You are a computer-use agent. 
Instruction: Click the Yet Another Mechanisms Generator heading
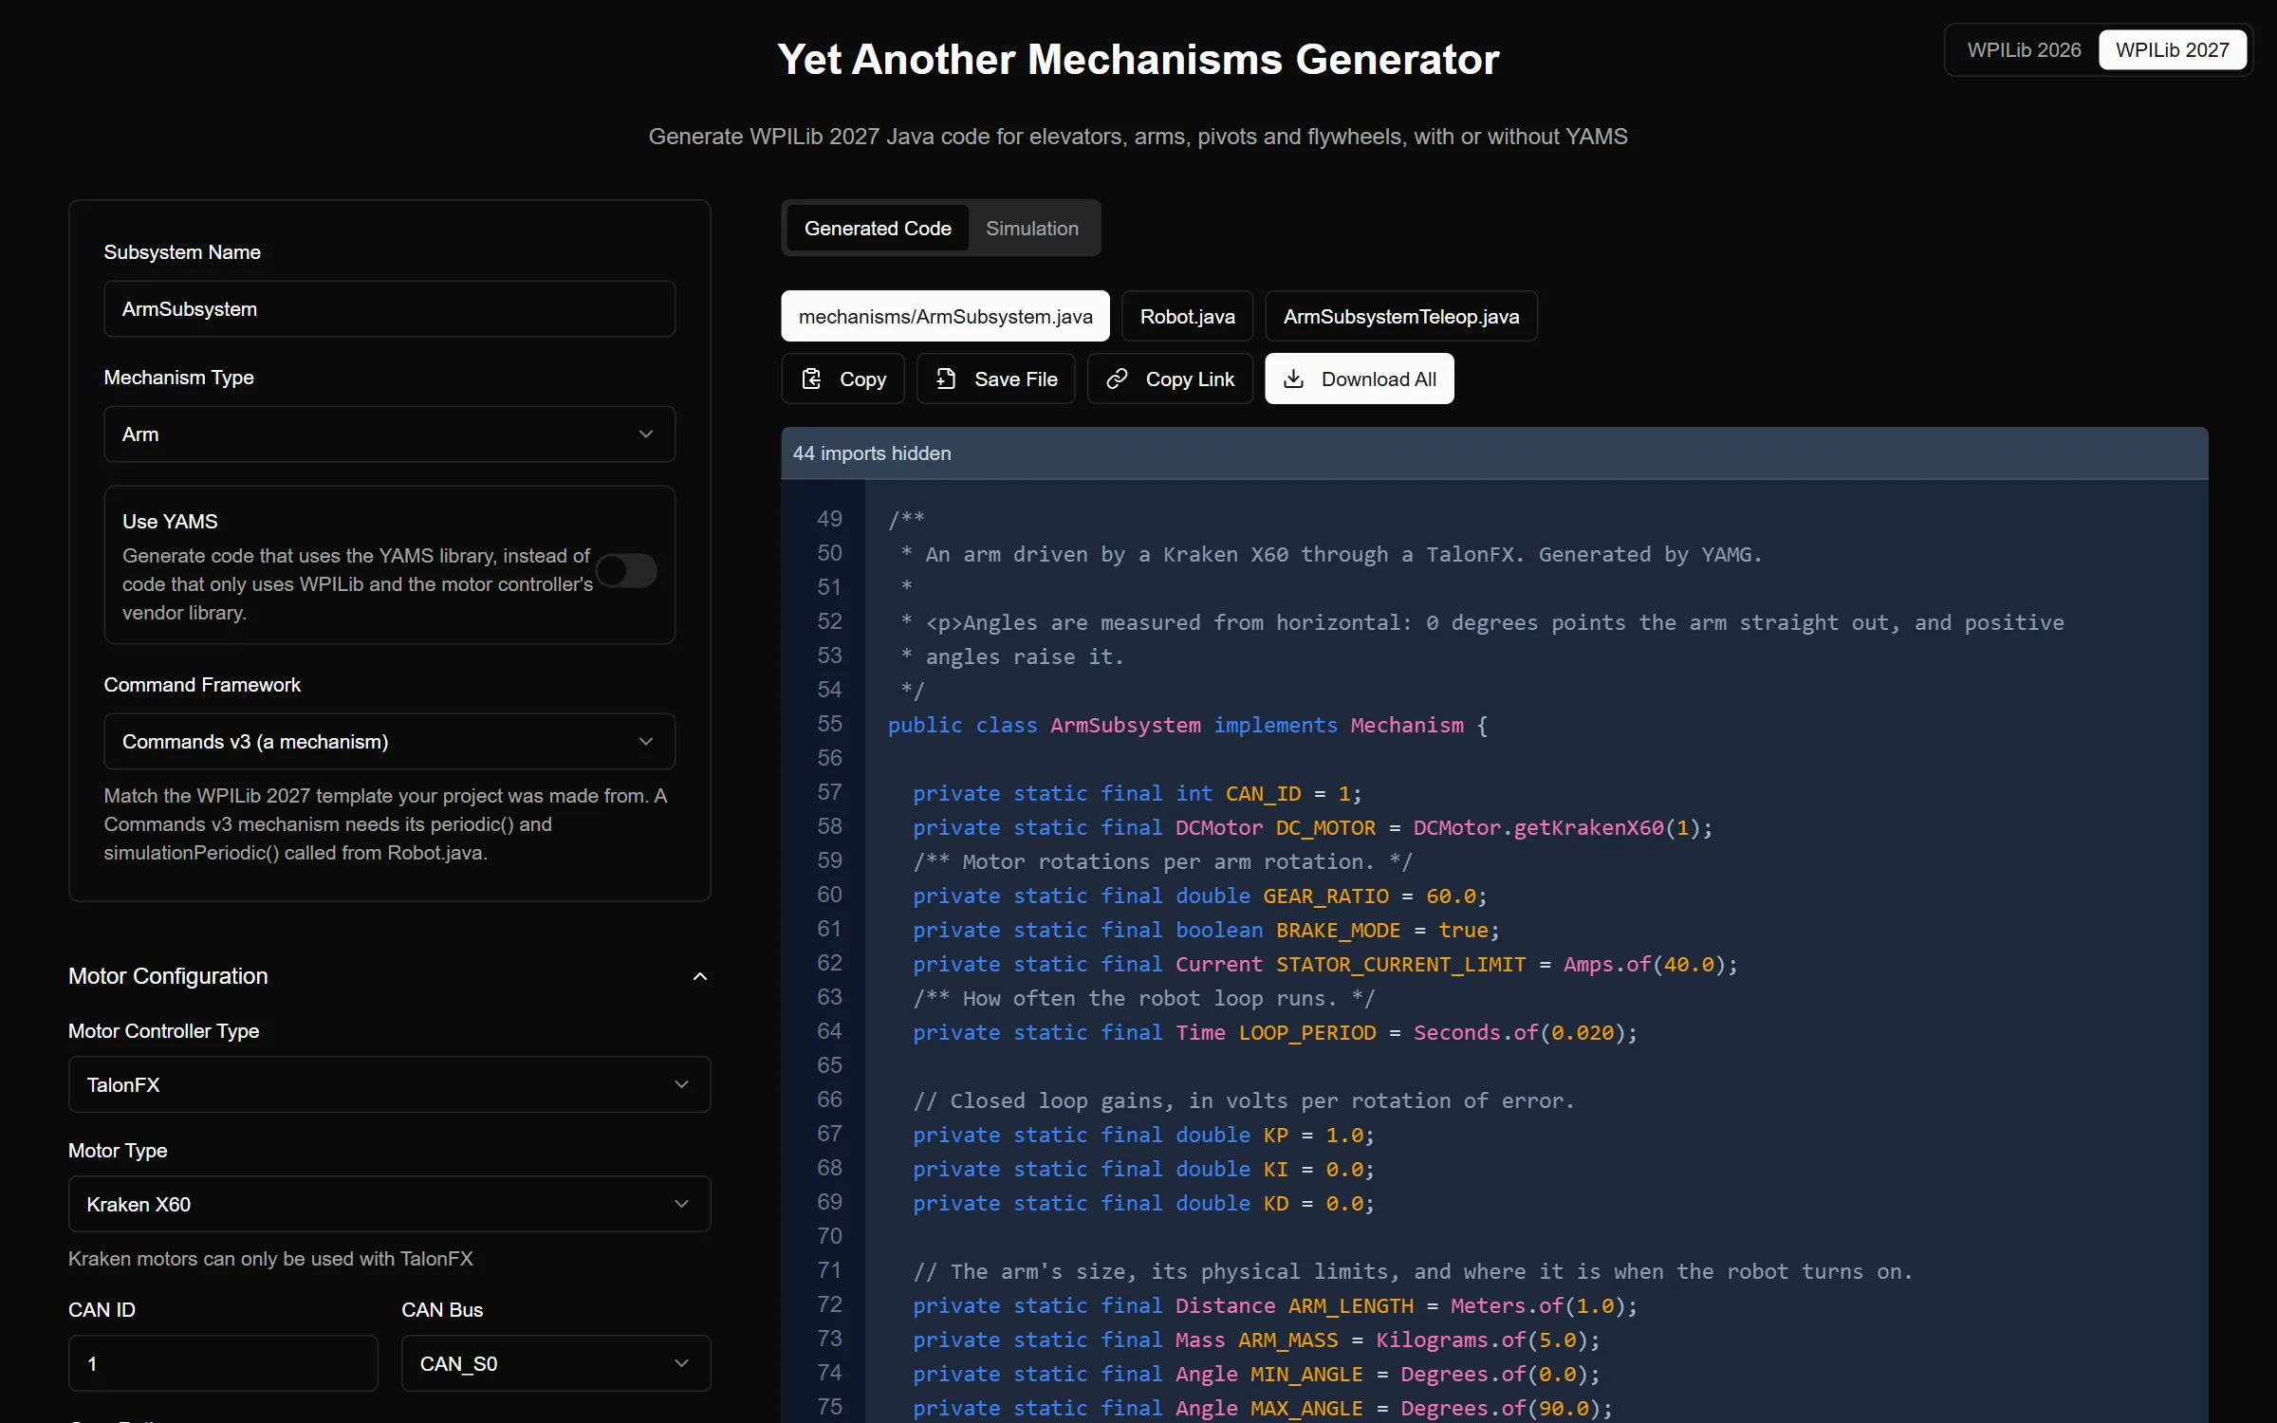1138,60
